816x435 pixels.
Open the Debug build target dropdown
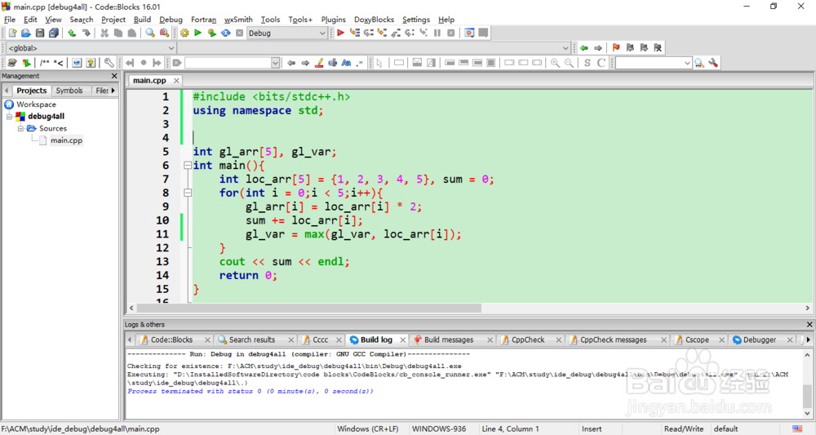click(322, 33)
